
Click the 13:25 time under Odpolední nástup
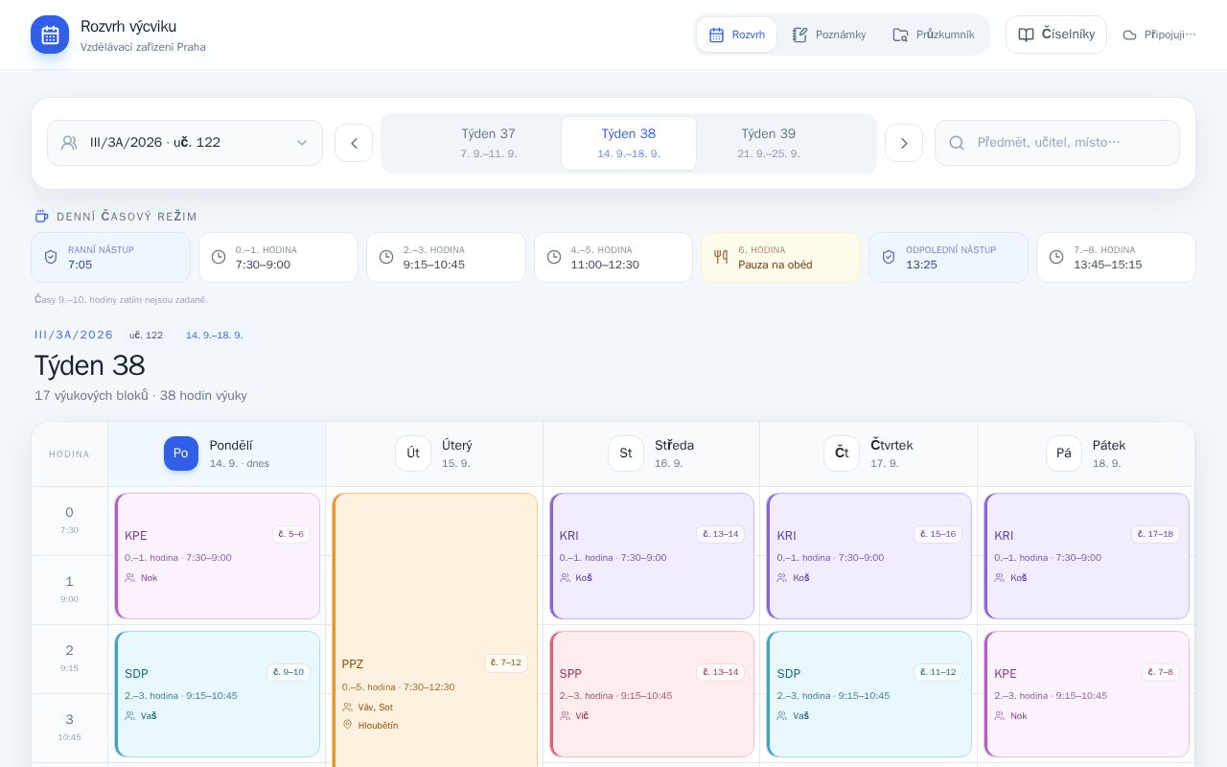point(921,265)
